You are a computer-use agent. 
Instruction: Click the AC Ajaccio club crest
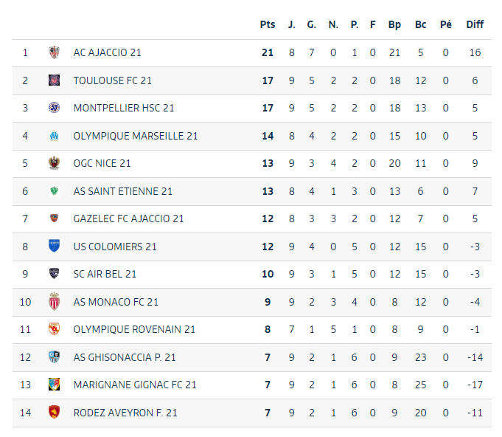(54, 52)
